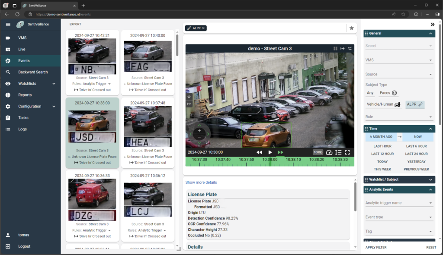Remove the ALPR filter chip

click(204, 28)
